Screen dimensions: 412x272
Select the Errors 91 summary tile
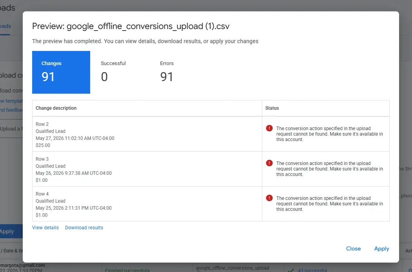[167, 72]
